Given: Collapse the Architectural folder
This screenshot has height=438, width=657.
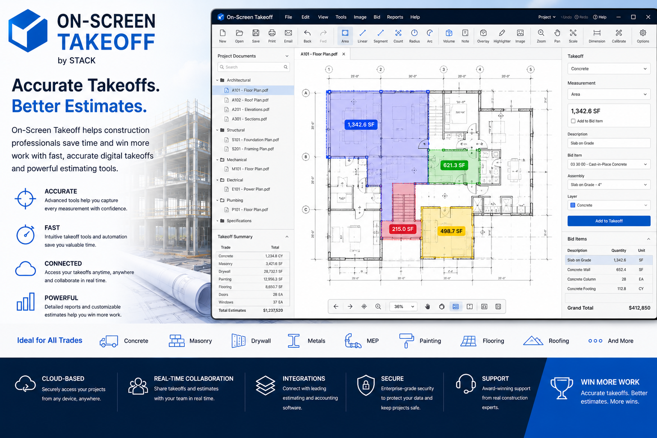Looking at the screenshot, I should point(217,80).
